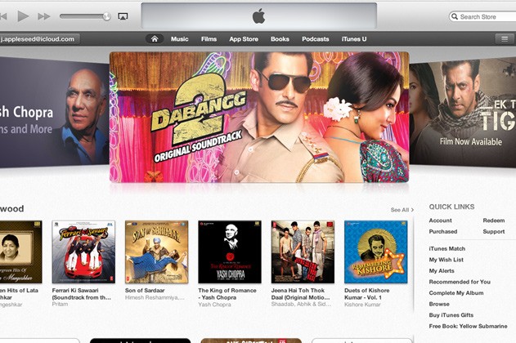Go to the App Store section
This screenshot has height=343, width=516.
point(244,38)
